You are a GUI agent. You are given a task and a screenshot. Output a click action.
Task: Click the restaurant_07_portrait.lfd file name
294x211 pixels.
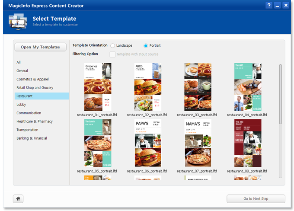(197, 171)
